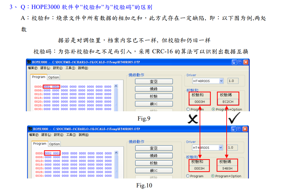This screenshot has height=192, width=282.
Task: Minimize the Fig.9 HOPE3000 window
Action: click(x=234, y=62)
